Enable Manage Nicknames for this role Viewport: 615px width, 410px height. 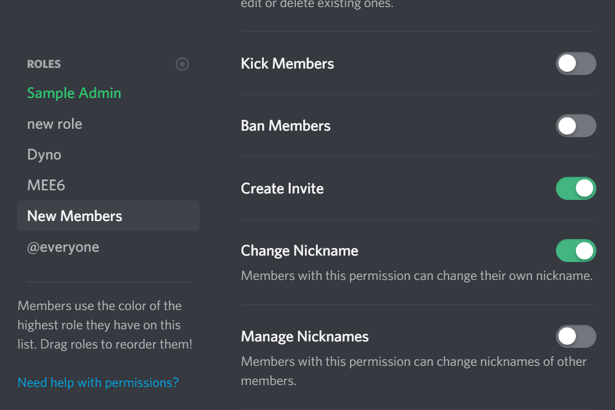tap(576, 336)
